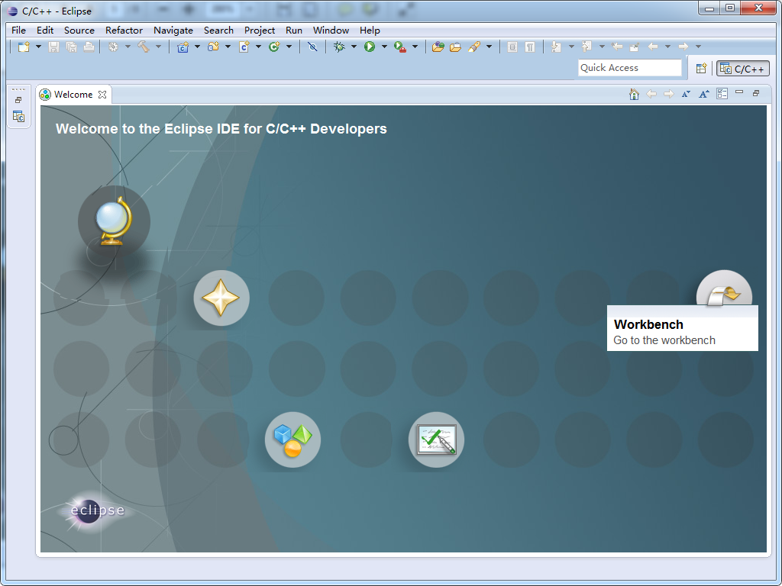Toggle Block Selection Mode
782x586 pixels.
(x=512, y=47)
